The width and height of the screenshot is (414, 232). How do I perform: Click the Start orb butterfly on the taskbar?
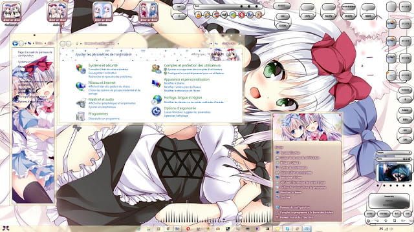click(6, 228)
